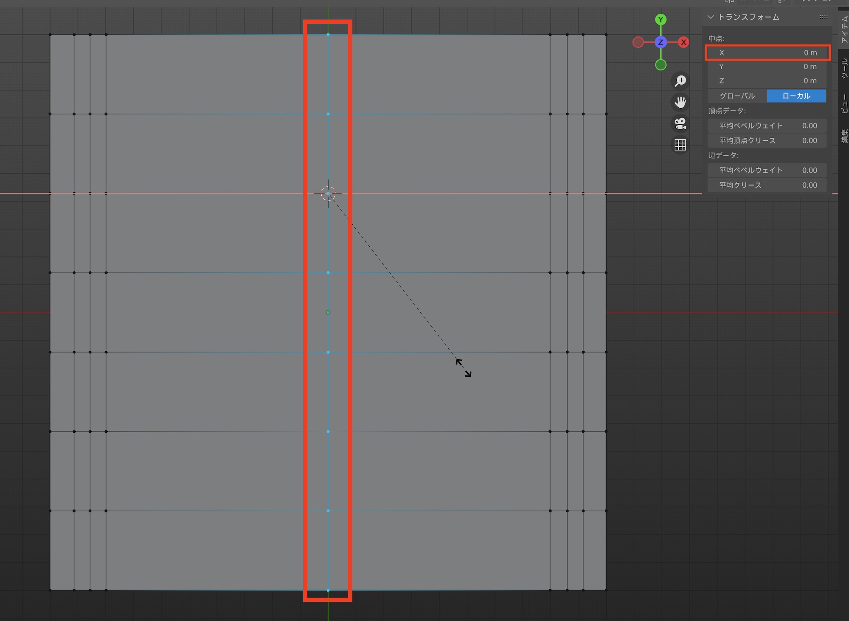
Task: Click the red X axis gizmo ball
Action: pos(683,42)
